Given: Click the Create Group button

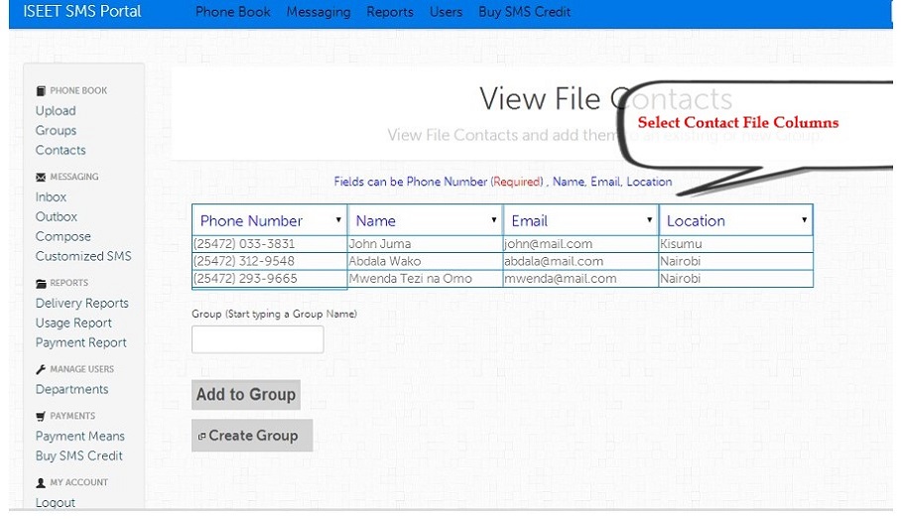Looking at the screenshot, I should (x=252, y=436).
